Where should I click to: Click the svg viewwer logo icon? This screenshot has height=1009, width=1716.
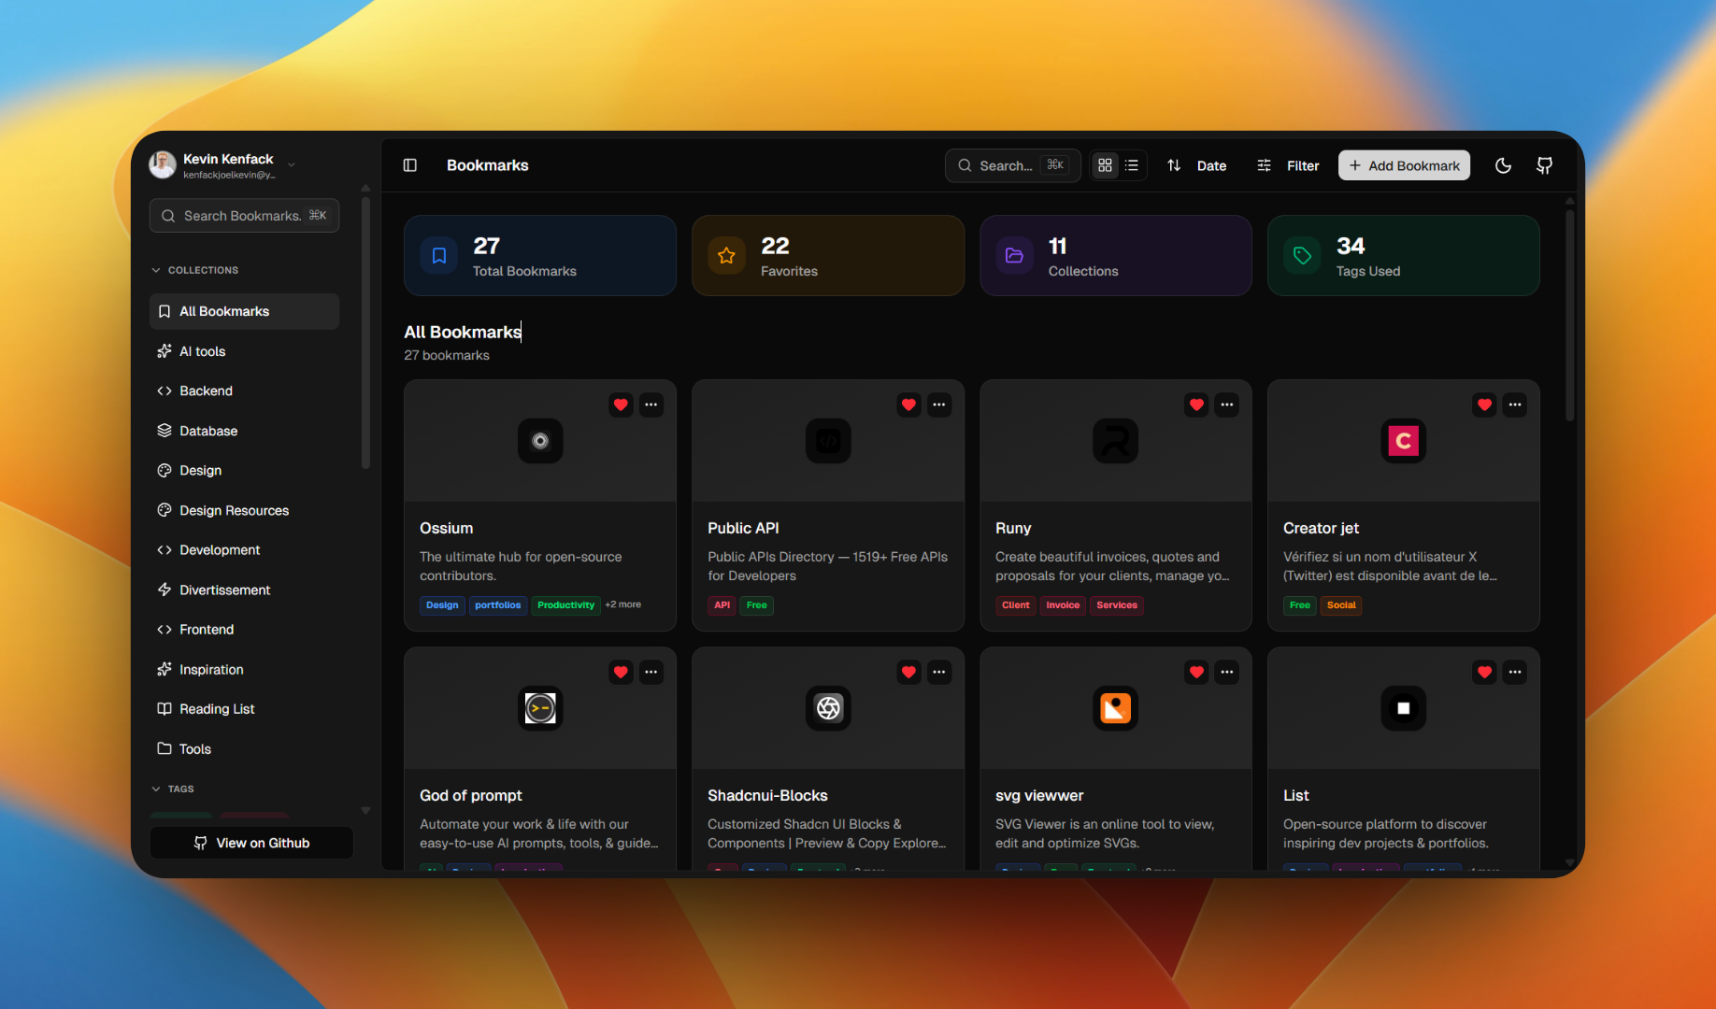pyautogui.click(x=1116, y=708)
